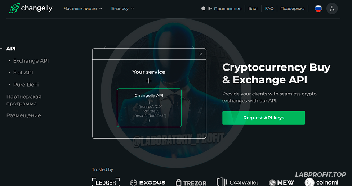Open the user account profile icon

pos(332,9)
